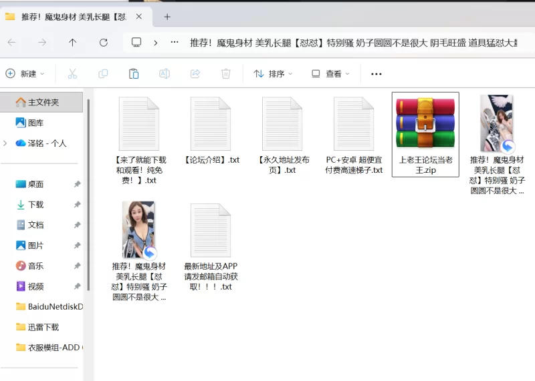
Task: Open a new tab with plus button
Action: tap(167, 17)
